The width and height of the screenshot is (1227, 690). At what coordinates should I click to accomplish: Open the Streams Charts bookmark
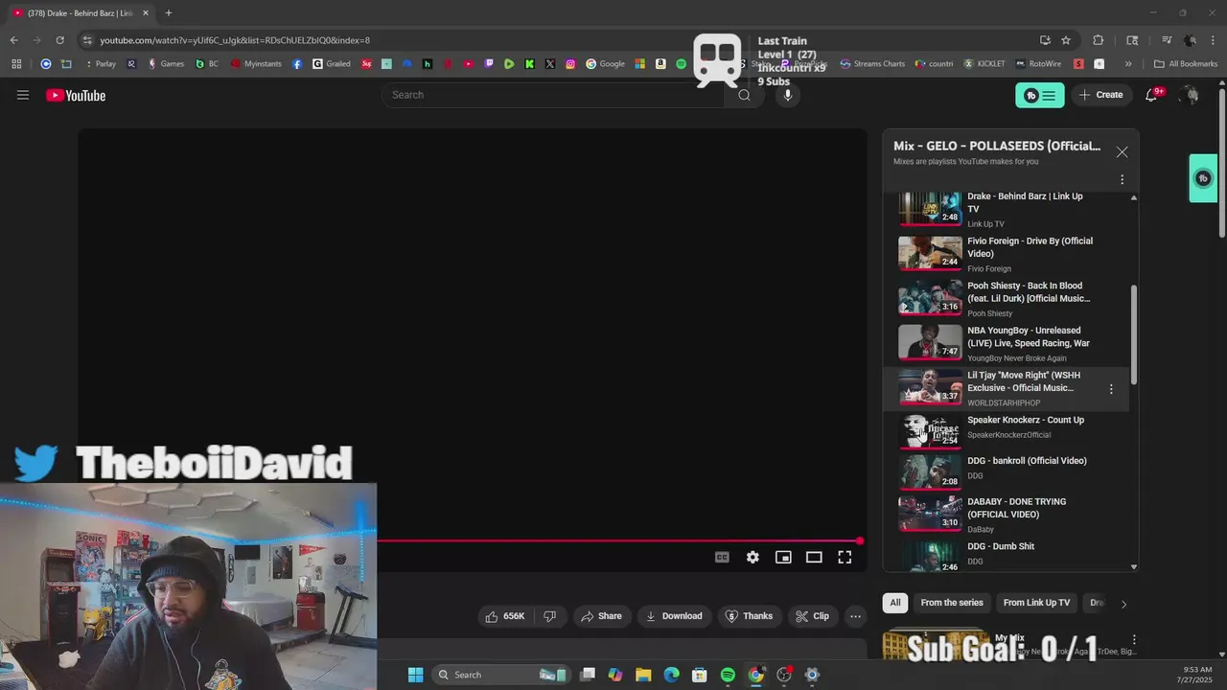coord(872,64)
